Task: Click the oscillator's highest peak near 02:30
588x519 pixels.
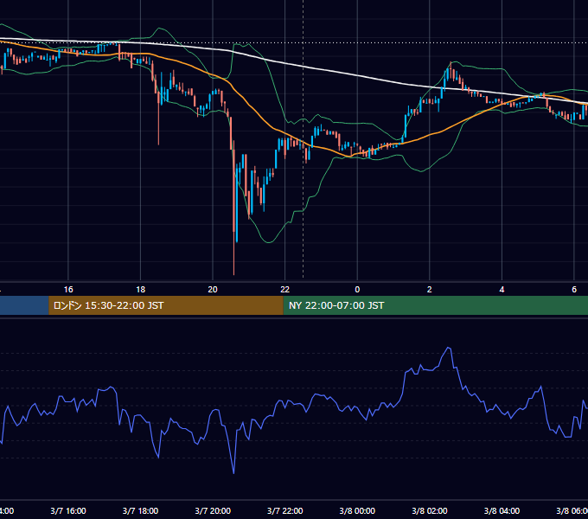Action: (449, 349)
